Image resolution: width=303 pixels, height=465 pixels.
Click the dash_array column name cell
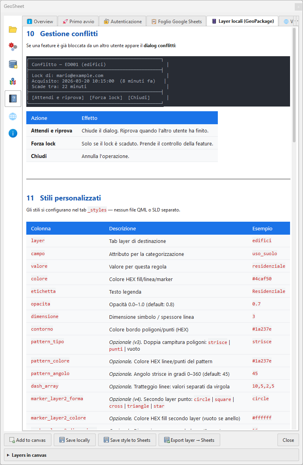coord(45,386)
